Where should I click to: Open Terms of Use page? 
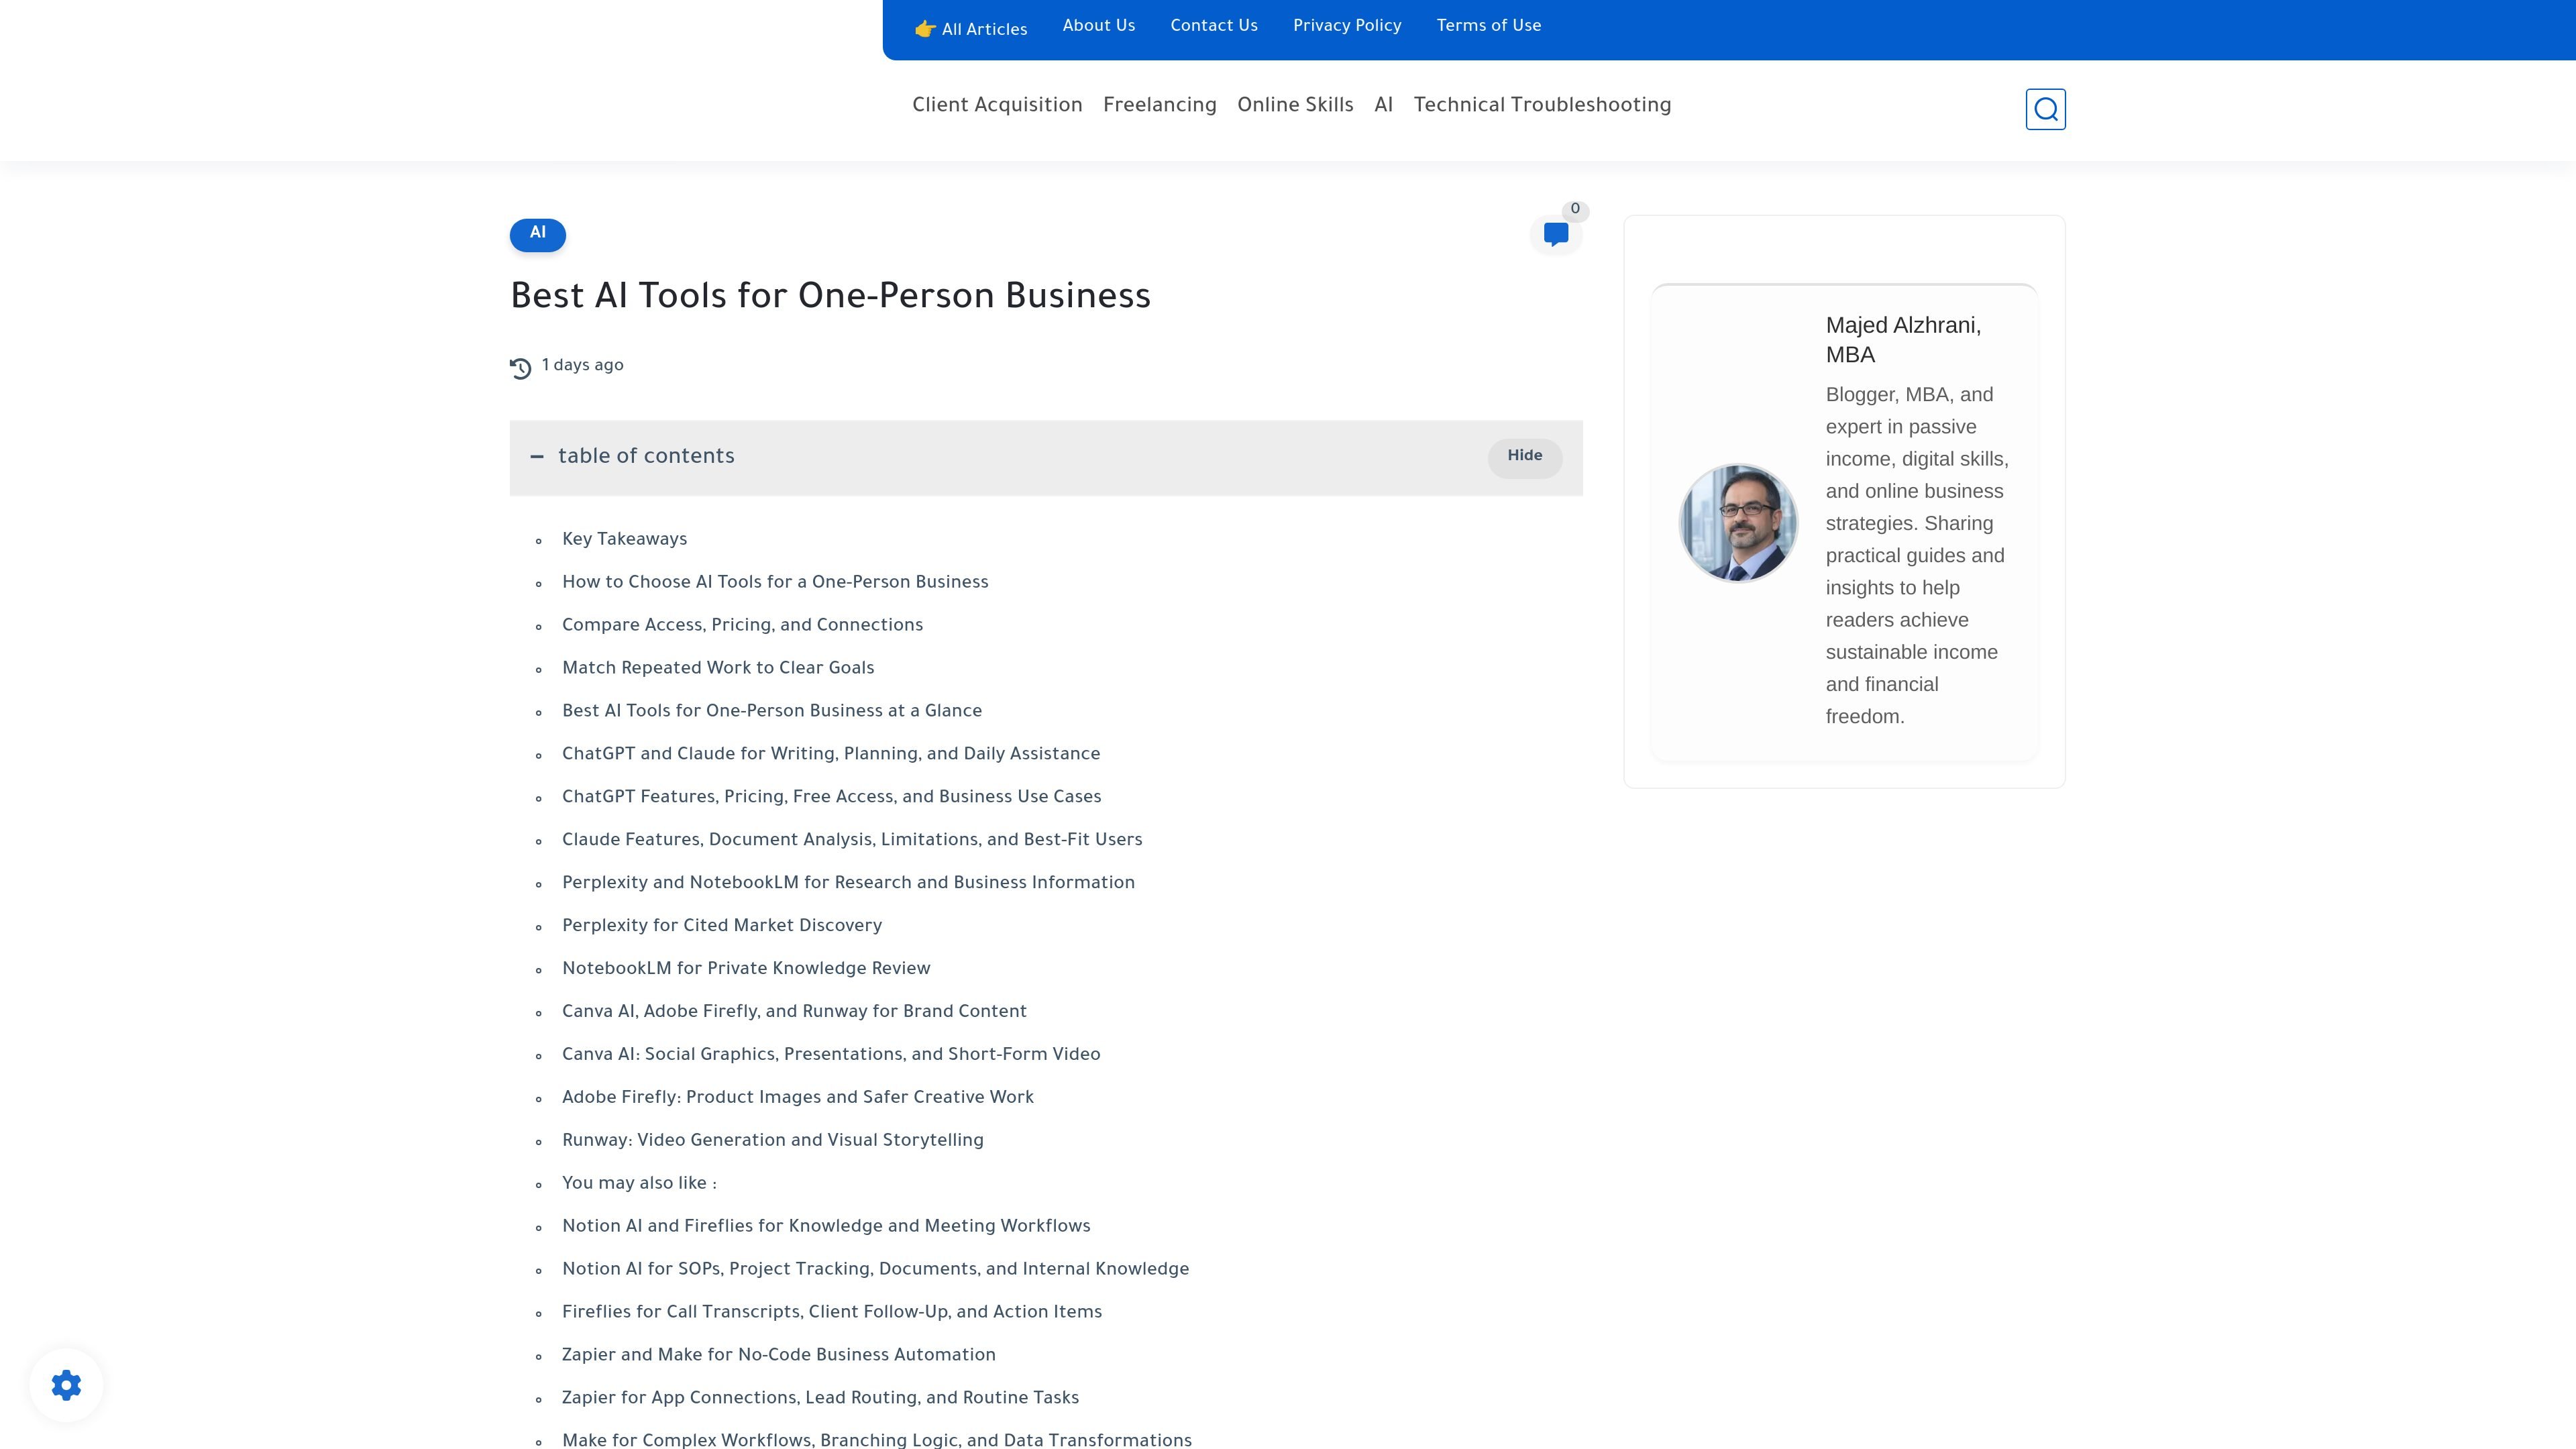[x=1489, y=26]
